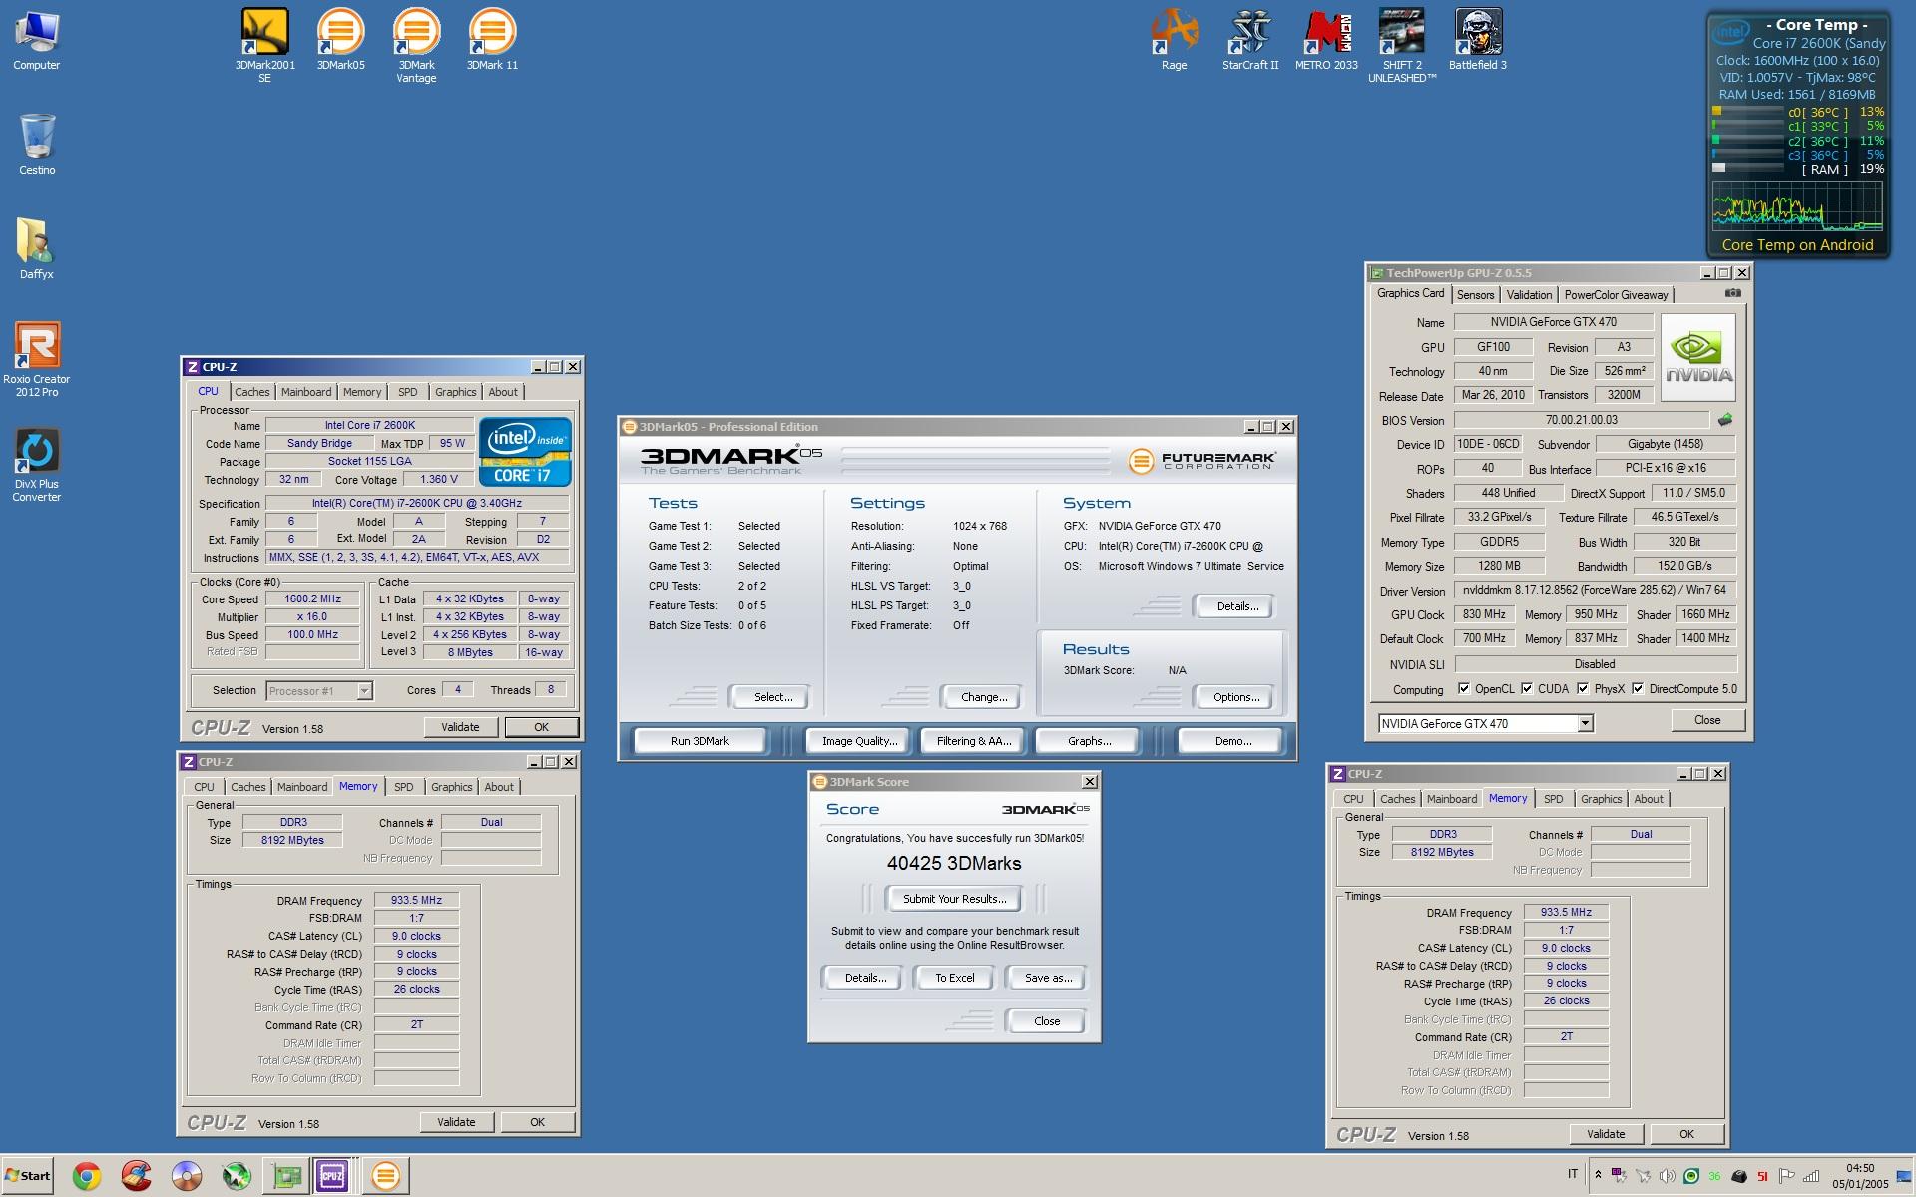Click the Intel Core i7 logo in CPU-Z
Image resolution: width=1916 pixels, height=1197 pixels.
click(x=525, y=451)
